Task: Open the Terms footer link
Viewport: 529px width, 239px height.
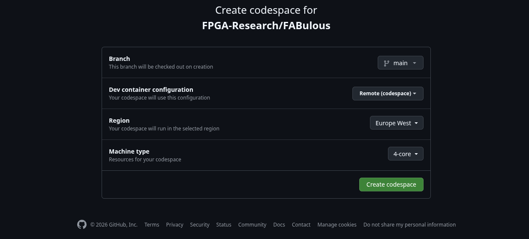Action: click(x=152, y=225)
